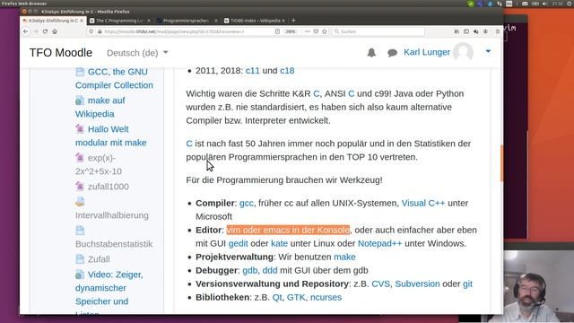Bookmark this page with the star icon
The width and height of the screenshot is (574, 323).
point(325,31)
